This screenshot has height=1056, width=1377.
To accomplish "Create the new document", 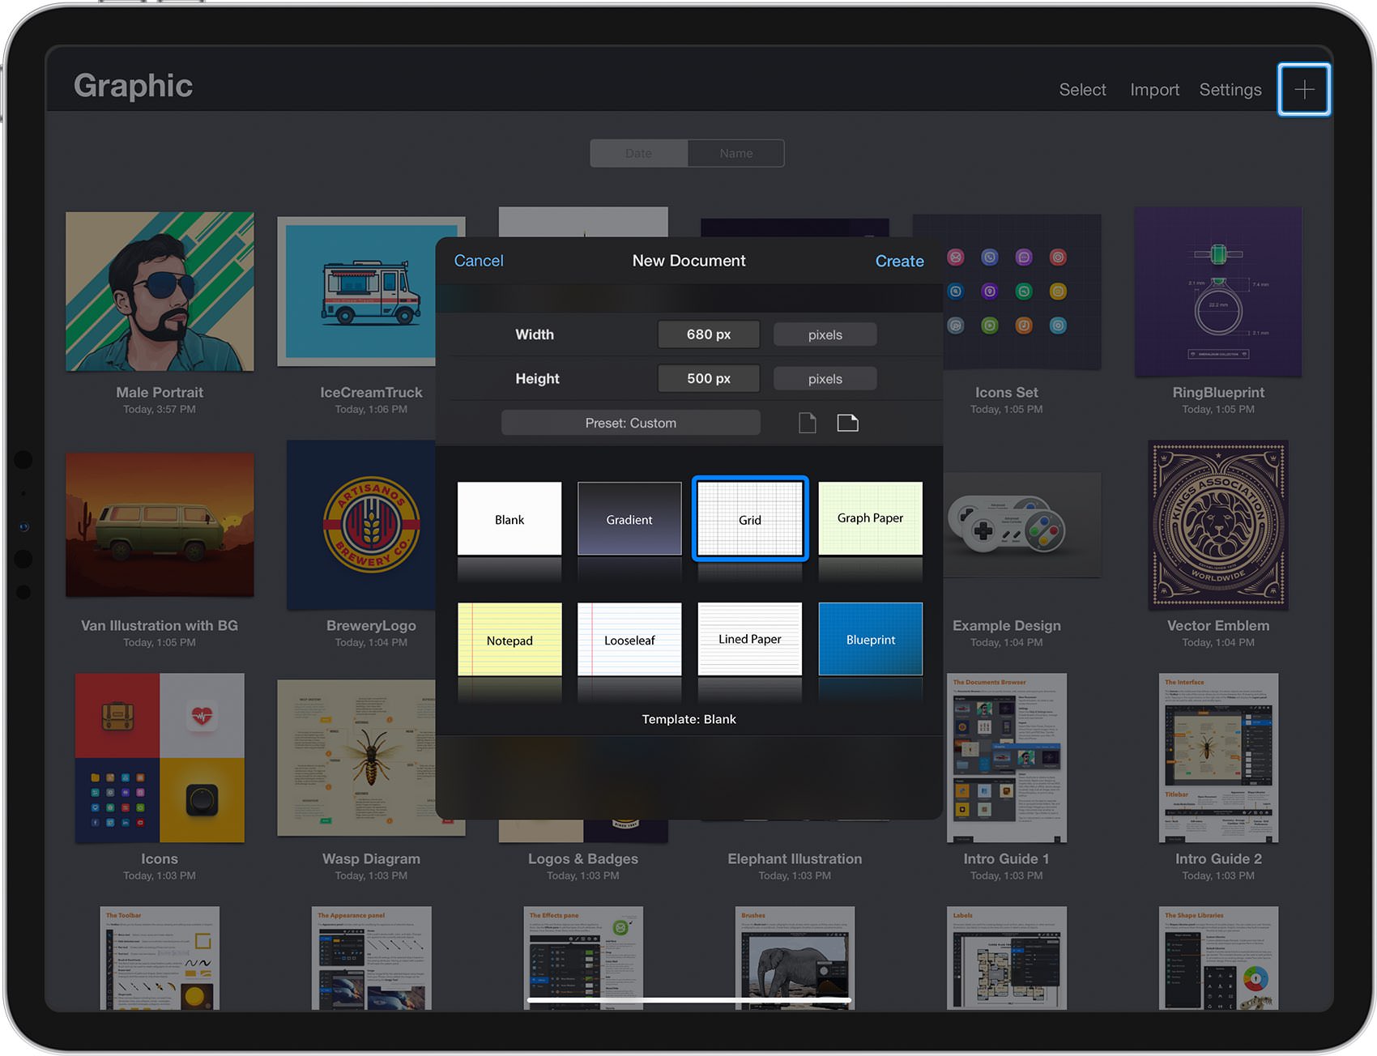I will (x=899, y=261).
